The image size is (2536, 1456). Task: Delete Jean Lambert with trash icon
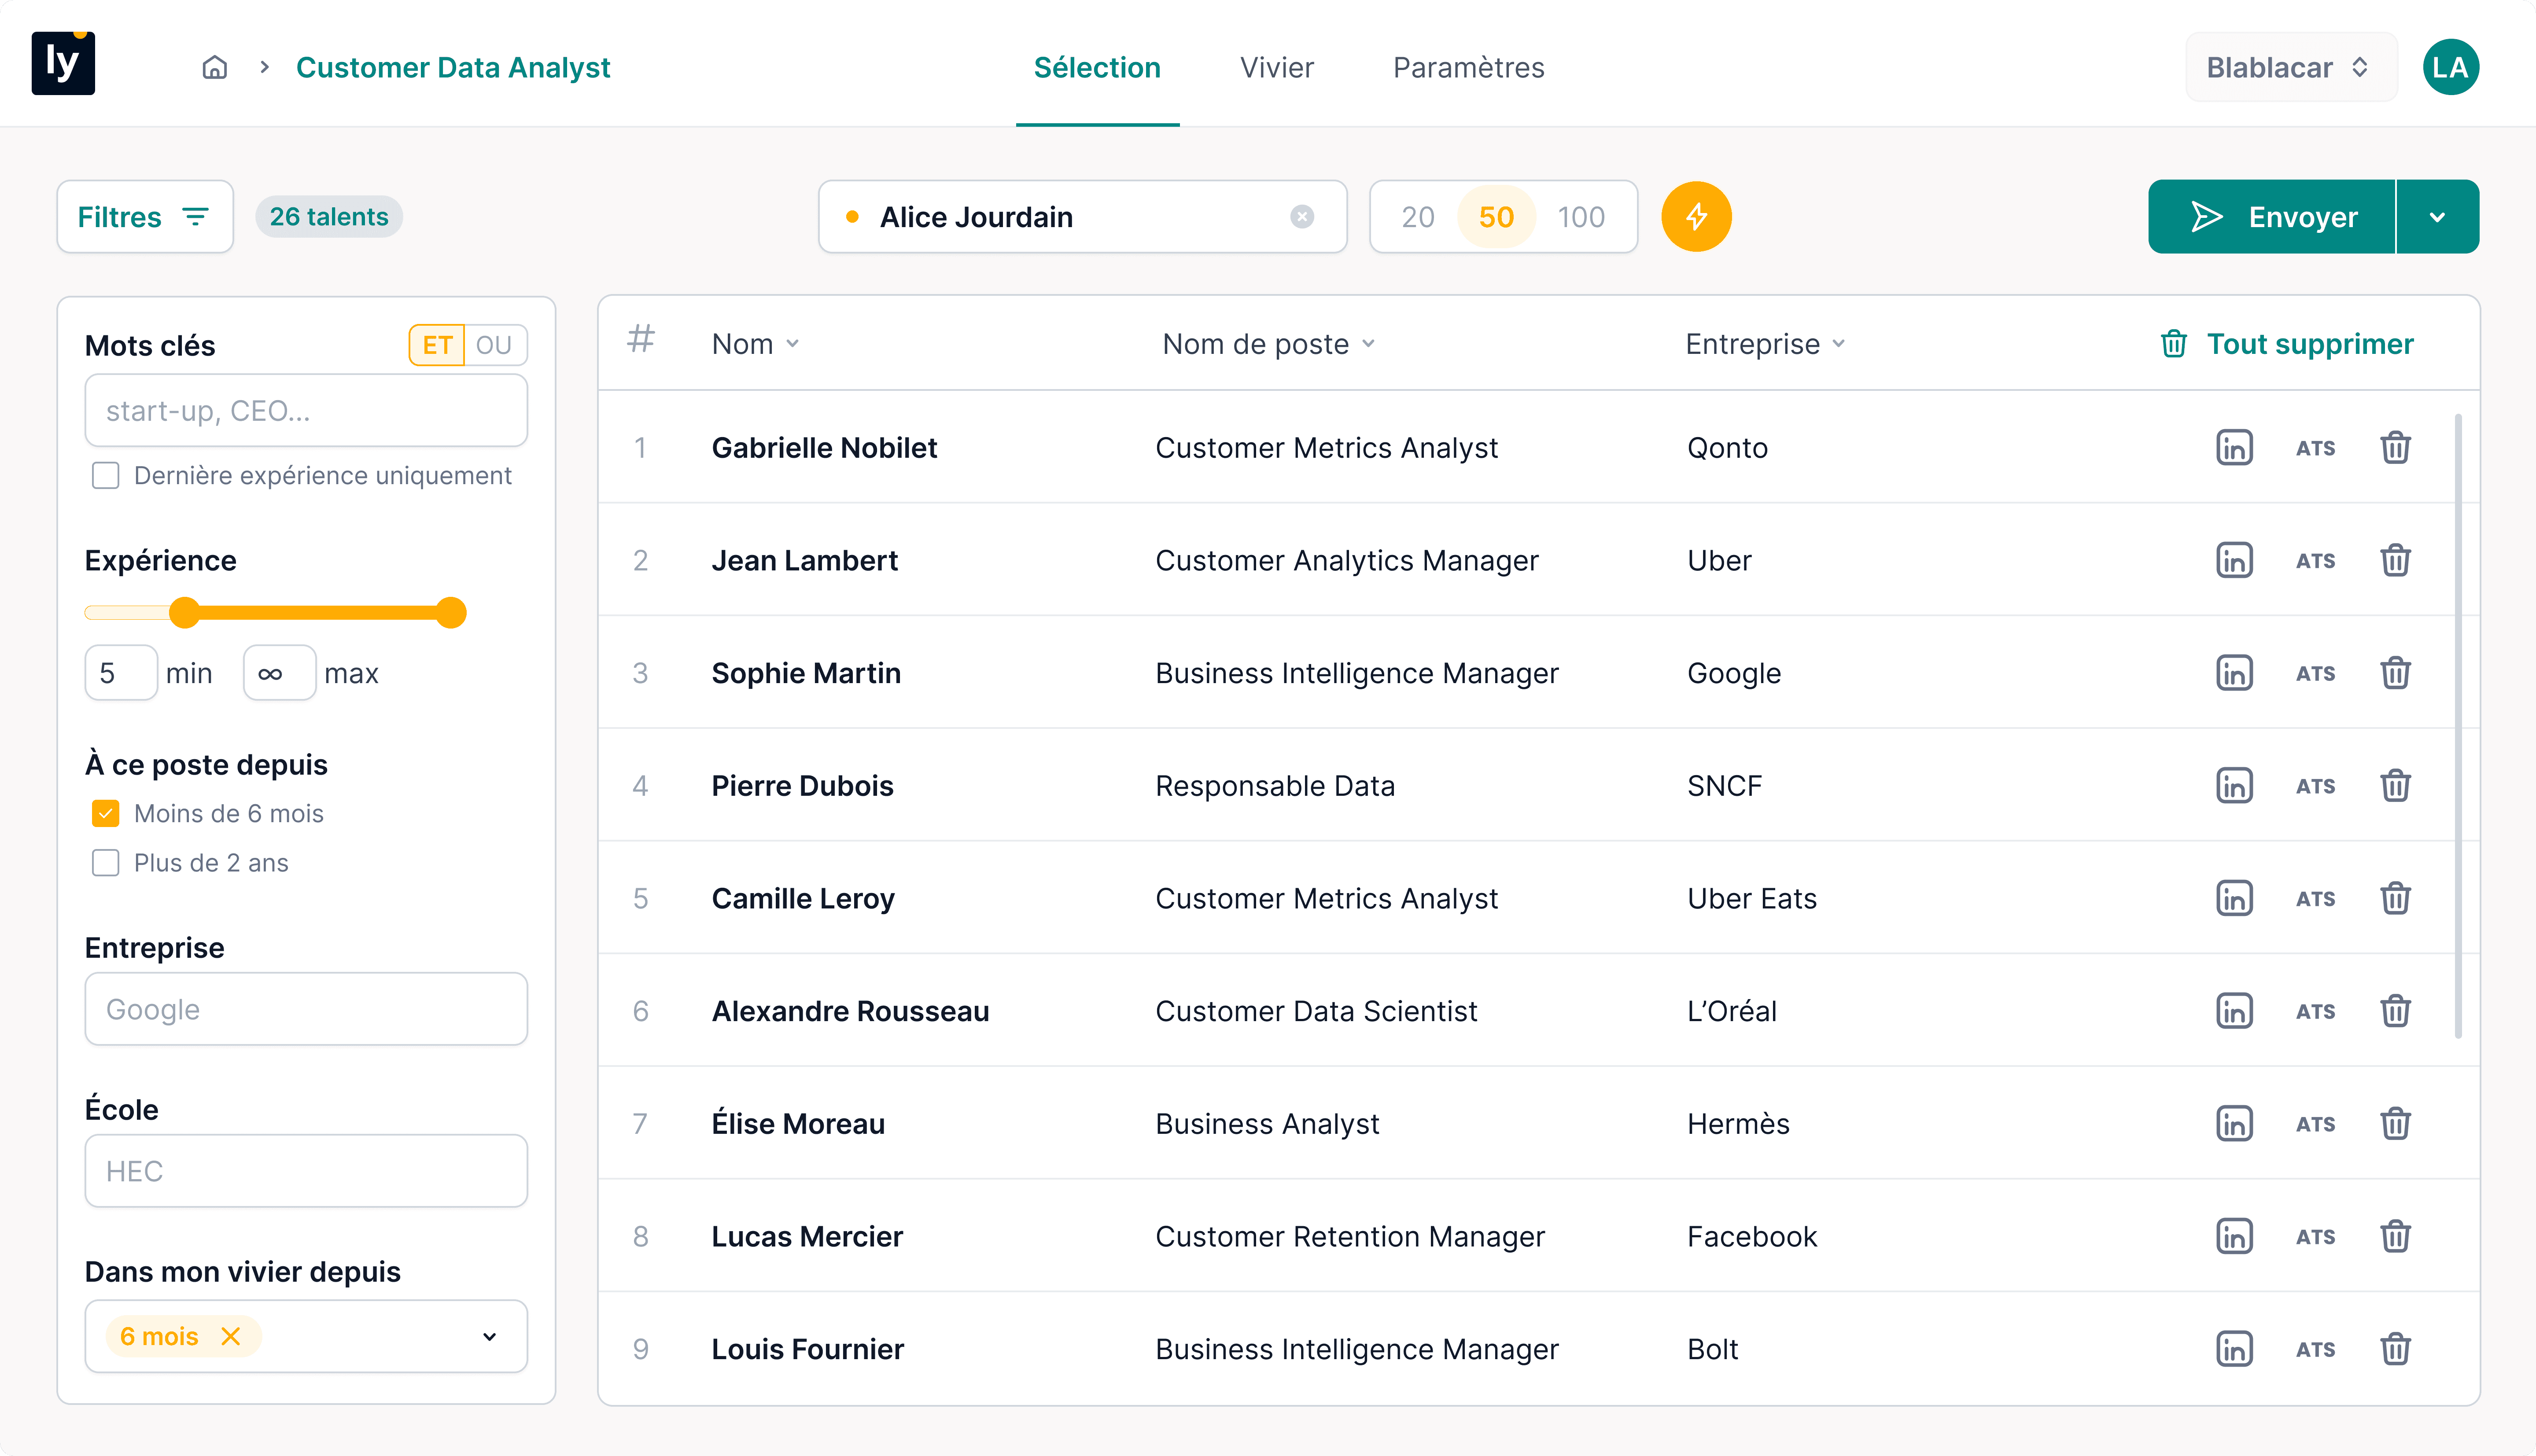[x=2395, y=560]
